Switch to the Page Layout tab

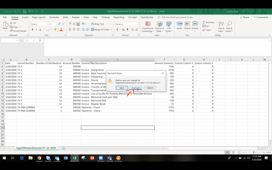38,17
